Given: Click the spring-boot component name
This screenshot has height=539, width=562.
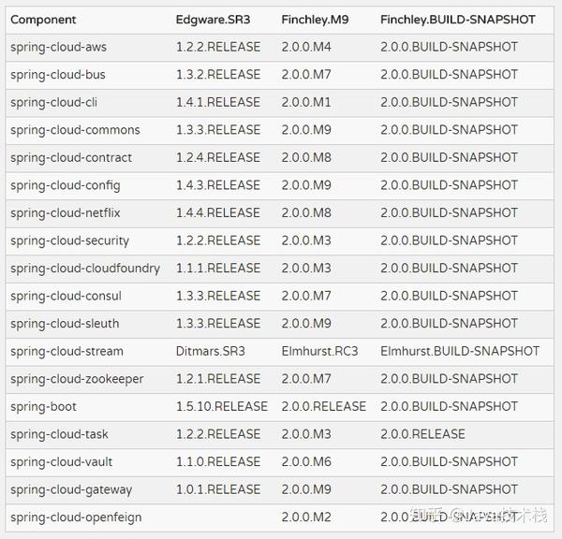Looking at the screenshot, I should [43, 407].
